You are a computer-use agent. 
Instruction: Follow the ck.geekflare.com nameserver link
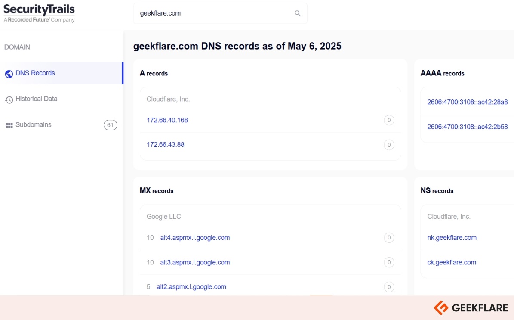[x=451, y=262]
